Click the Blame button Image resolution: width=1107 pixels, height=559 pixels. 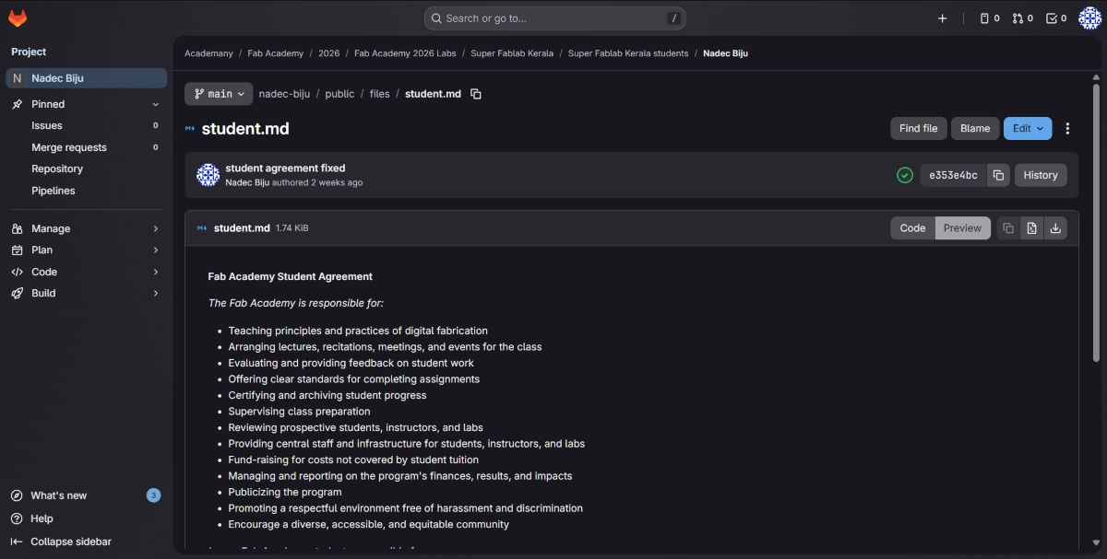[975, 128]
